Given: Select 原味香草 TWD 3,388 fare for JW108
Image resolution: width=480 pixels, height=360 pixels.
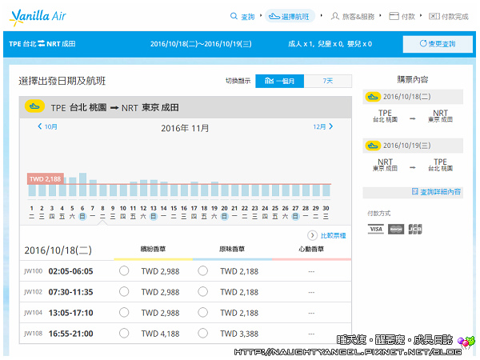Looking at the screenshot, I should [x=202, y=334].
